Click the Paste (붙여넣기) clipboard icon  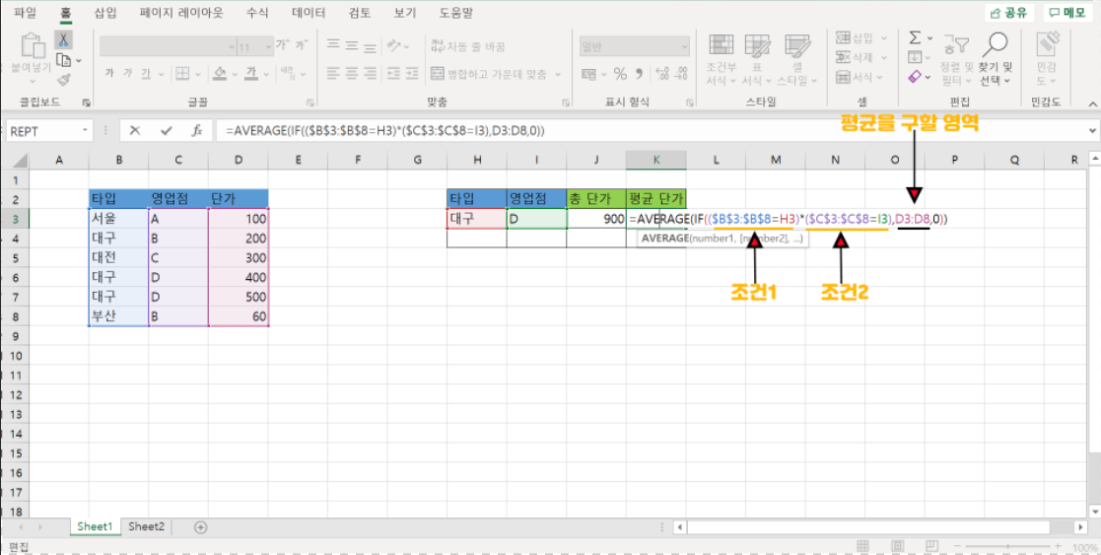point(32,46)
